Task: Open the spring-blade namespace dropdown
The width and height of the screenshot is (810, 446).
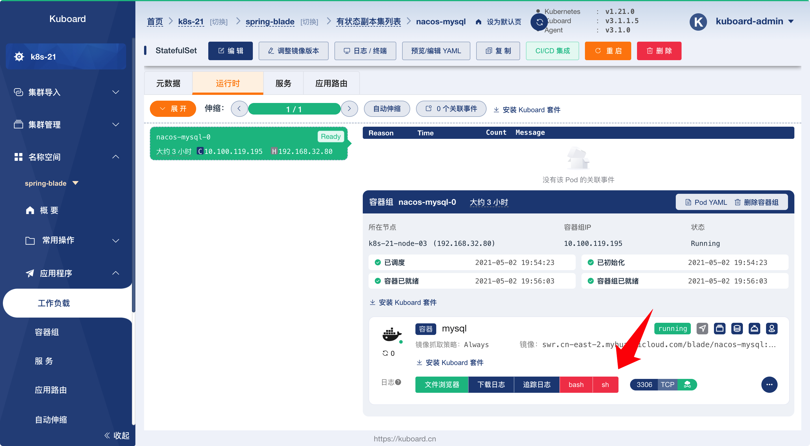Action: click(x=52, y=183)
